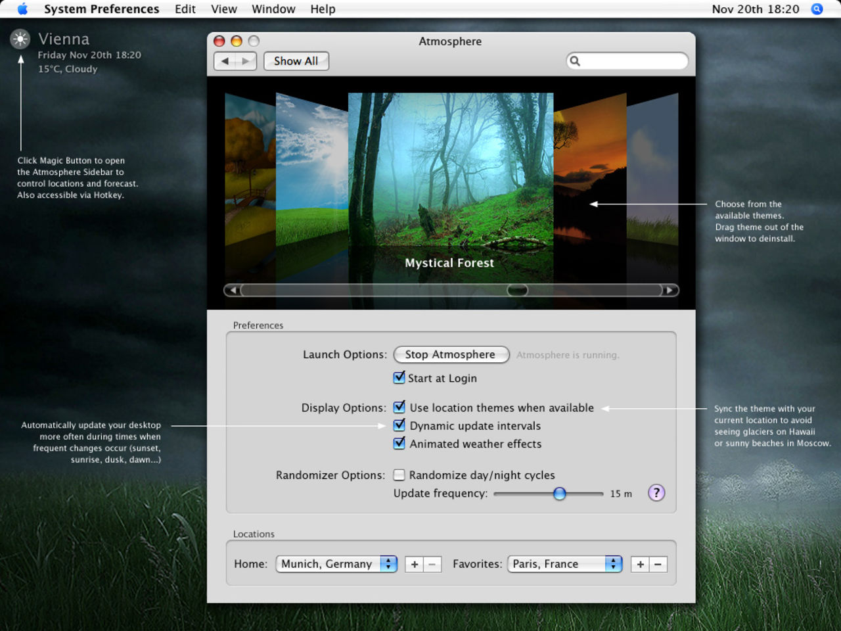
Task: Uncheck Use location themes when available
Action: click(x=399, y=408)
